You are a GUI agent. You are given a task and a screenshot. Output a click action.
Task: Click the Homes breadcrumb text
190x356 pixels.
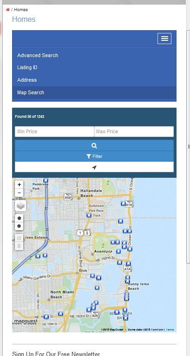(21, 10)
